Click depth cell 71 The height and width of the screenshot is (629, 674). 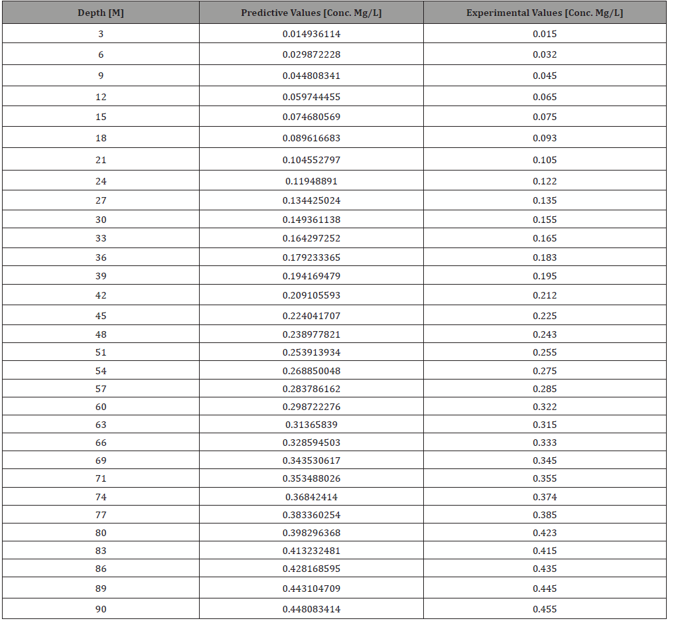pyautogui.click(x=101, y=478)
